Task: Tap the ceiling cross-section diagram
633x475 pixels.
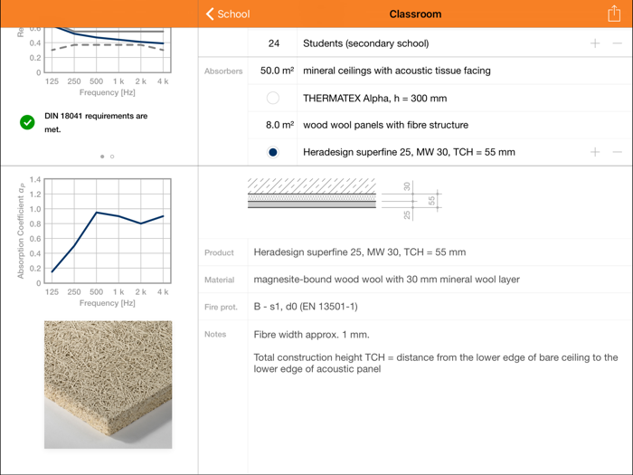Action: 312,194
